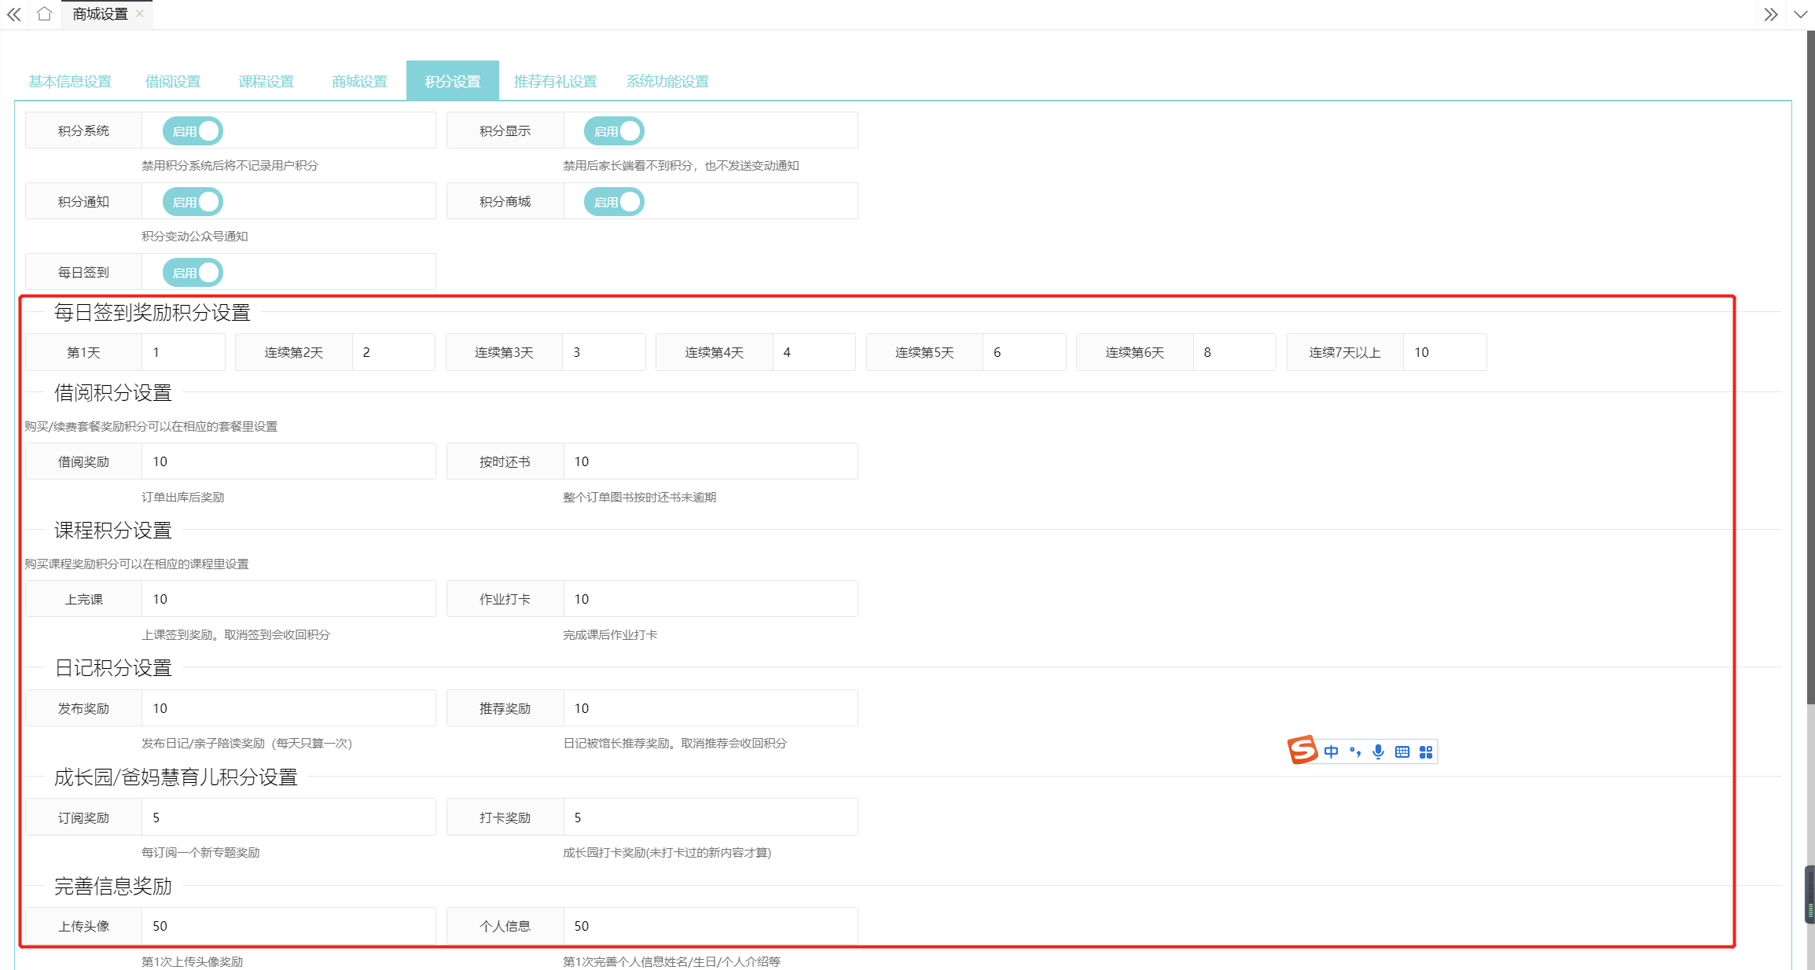The width and height of the screenshot is (1815, 970).
Task: Focus the 作业打卡 input field
Action: tap(711, 599)
